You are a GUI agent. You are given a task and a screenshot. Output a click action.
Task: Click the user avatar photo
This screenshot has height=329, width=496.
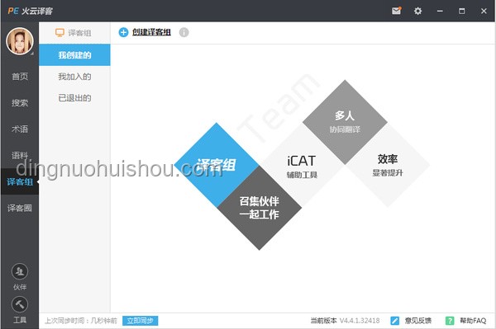(20, 41)
